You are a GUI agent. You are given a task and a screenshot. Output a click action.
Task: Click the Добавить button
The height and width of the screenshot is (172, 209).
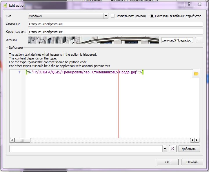click(x=189, y=149)
